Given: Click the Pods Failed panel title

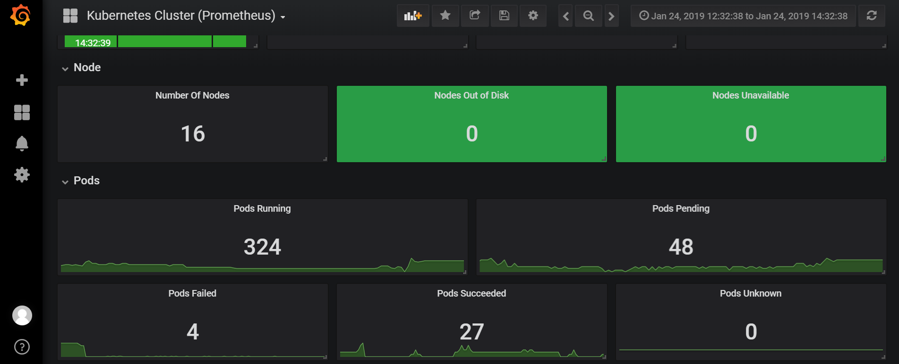Looking at the screenshot, I should (192, 293).
